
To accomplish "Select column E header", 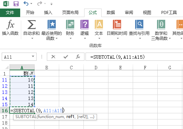I will tap(120, 68).
